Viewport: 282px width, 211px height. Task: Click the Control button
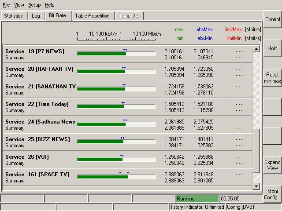(x=272, y=19)
